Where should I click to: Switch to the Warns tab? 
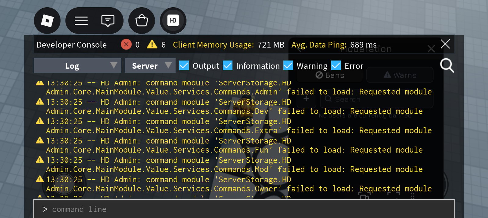[x=400, y=75]
